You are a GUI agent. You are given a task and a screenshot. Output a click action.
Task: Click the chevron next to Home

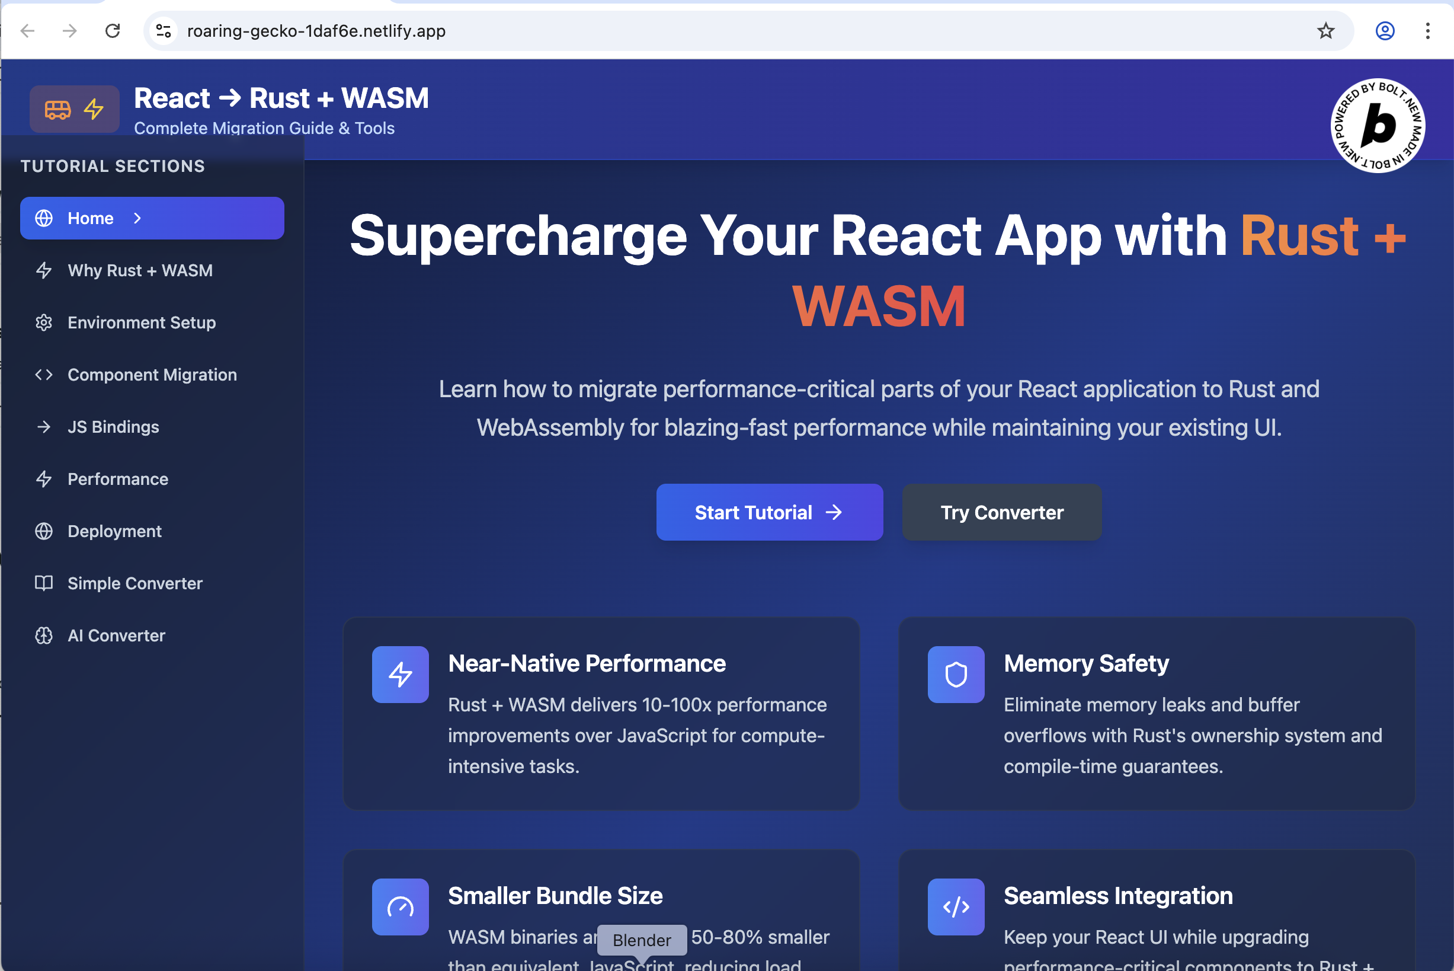pyautogui.click(x=137, y=218)
